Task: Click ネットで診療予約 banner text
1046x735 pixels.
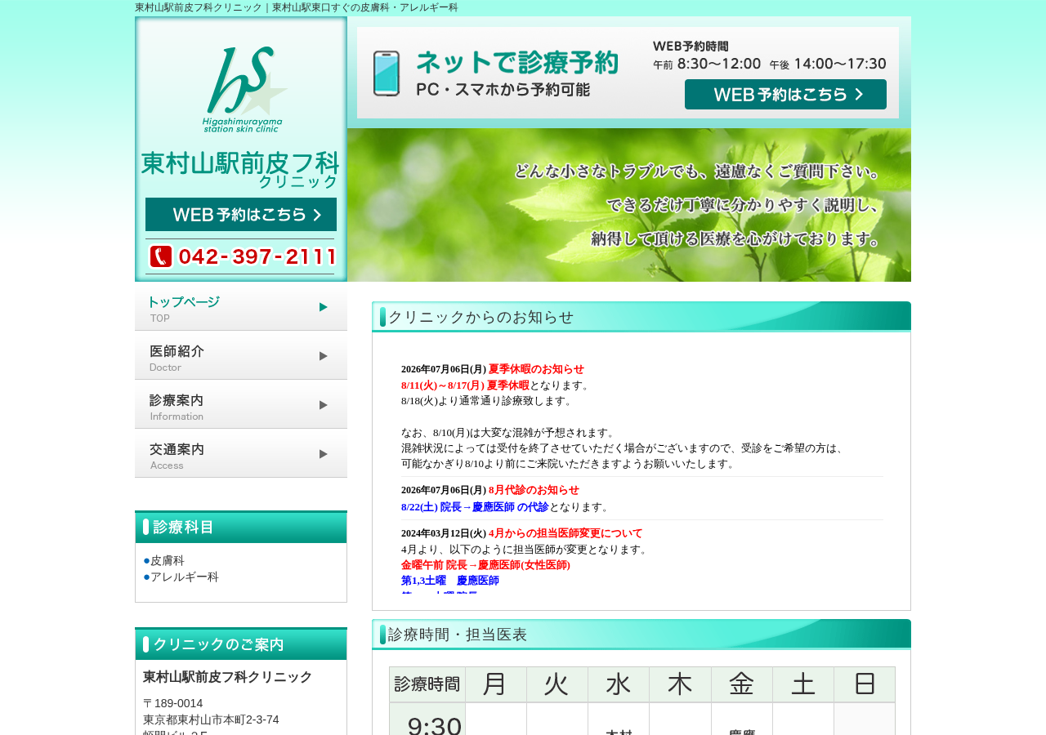Action: 516,63
